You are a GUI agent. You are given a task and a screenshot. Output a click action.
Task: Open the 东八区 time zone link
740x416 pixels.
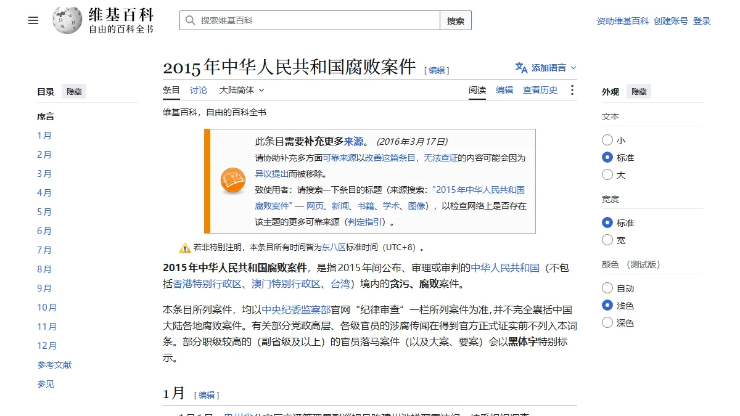tap(334, 248)
